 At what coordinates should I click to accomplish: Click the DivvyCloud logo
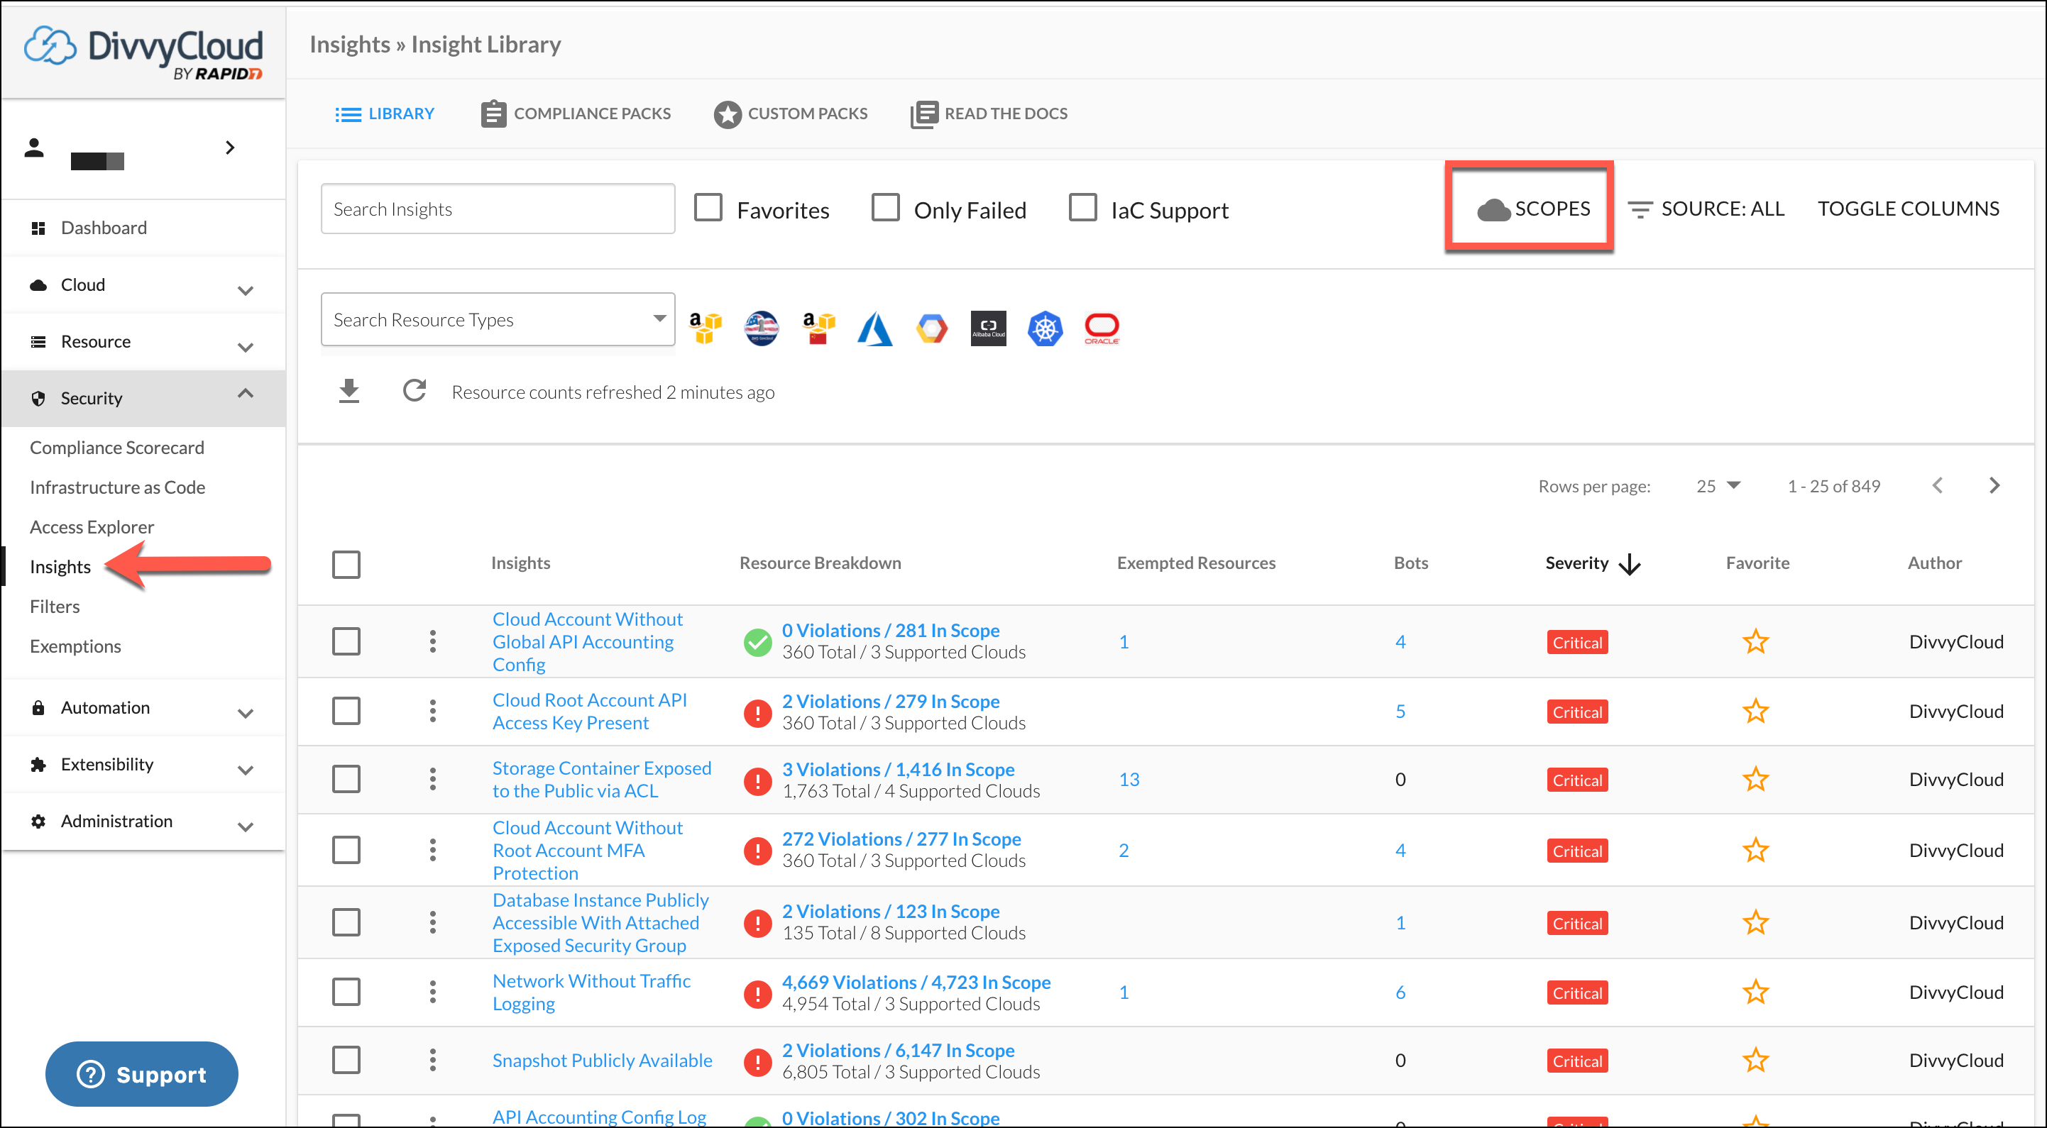[143, 52]
